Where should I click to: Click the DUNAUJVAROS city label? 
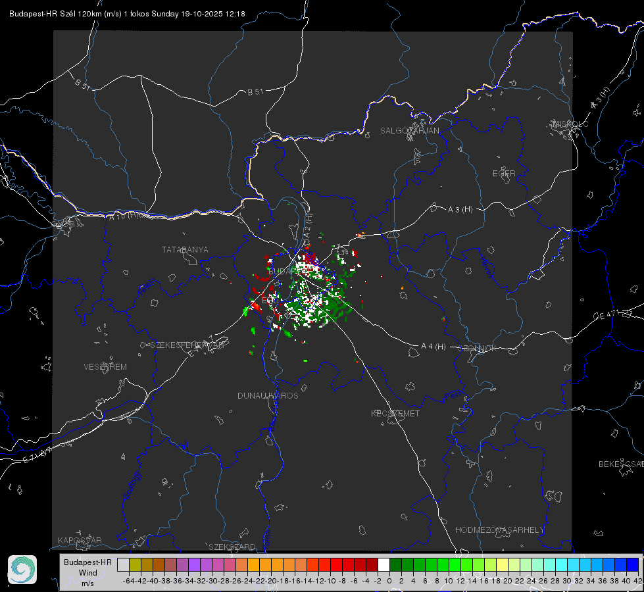point(268,395)
